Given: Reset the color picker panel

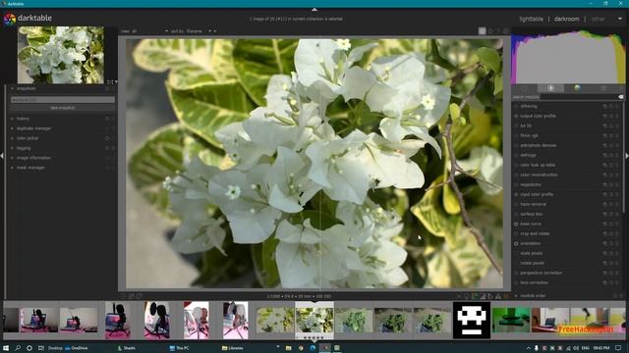Looking at the screenshot, I should pyautogui.click(x=107, y=138).
